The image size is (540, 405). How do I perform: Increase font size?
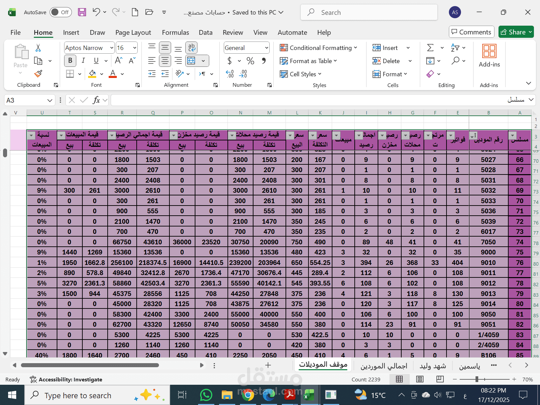[118, 61]
